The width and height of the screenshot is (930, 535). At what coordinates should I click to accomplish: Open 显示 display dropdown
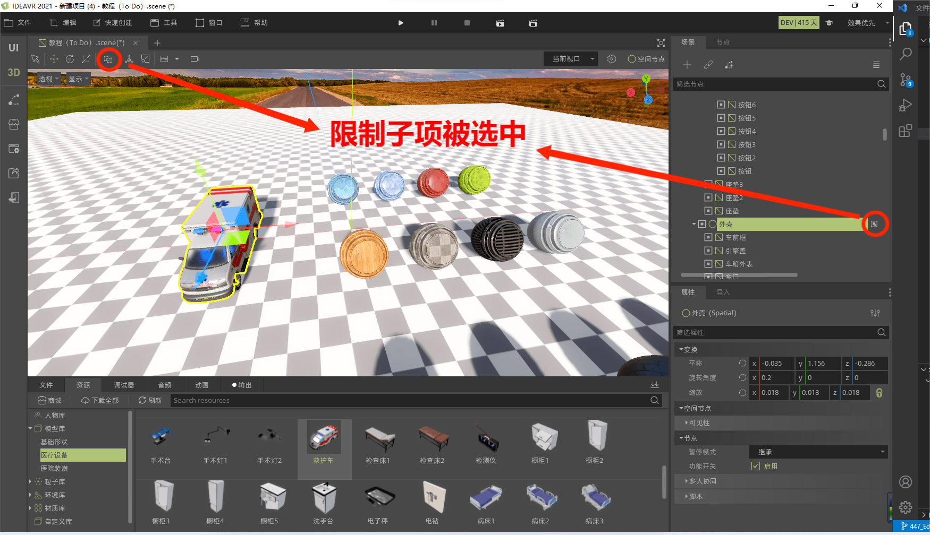[x=78, y=79]
